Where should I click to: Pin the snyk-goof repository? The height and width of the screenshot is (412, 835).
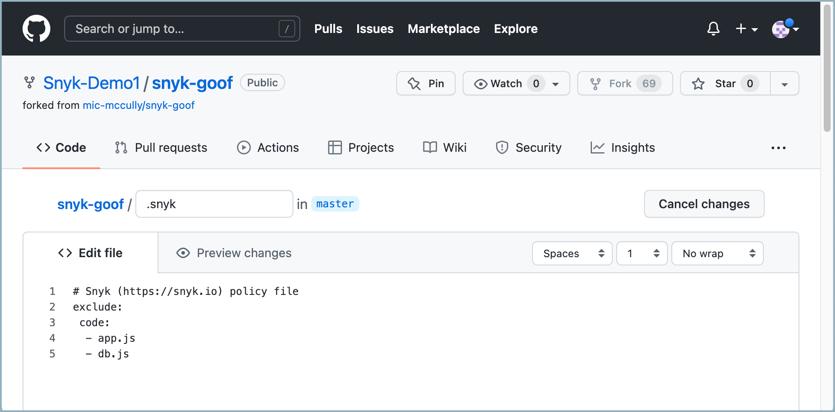coord(426,83)
